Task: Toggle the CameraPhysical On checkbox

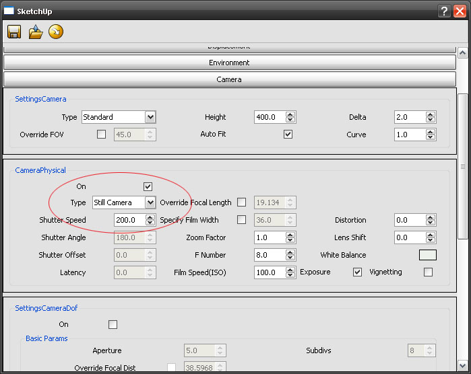Action: tap(148, 186)
